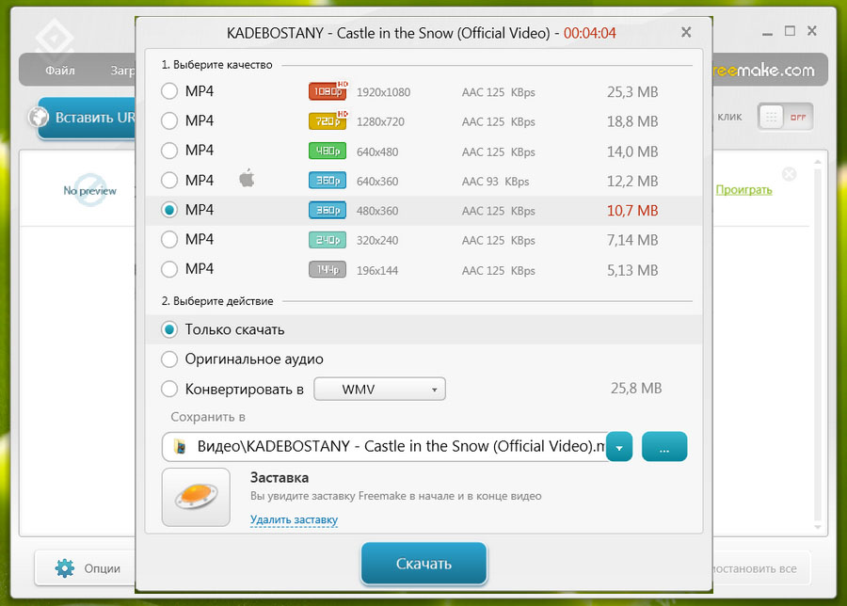Toggle the one-click mode OFF switch
Image resolution: width=847 pixels, height=606 pixels.
click(x=785, y=117)
